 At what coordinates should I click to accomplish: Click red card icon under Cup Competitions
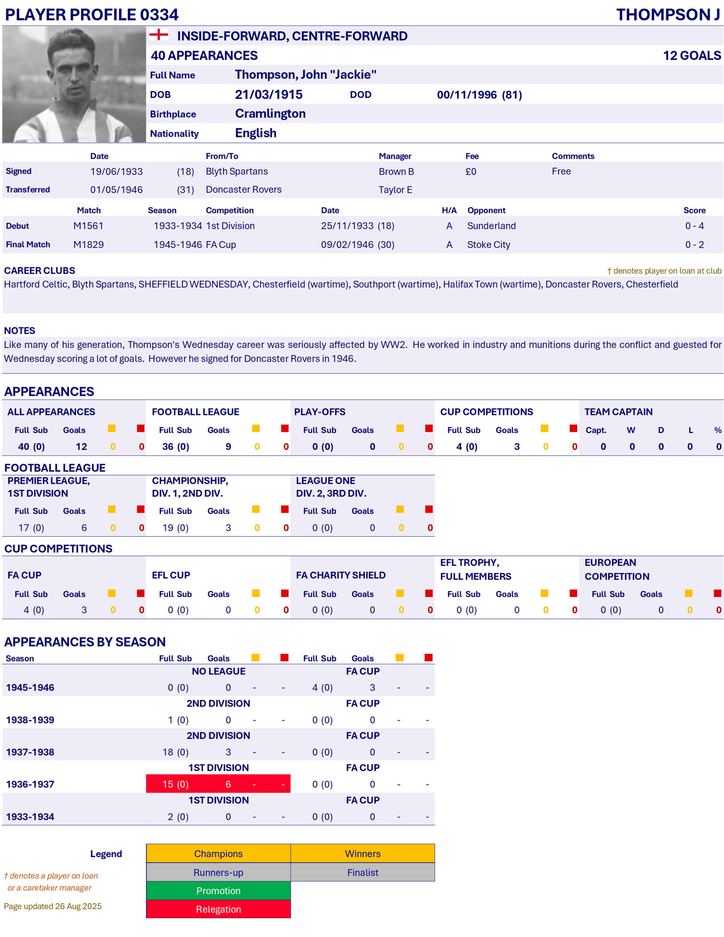(574, 428)
